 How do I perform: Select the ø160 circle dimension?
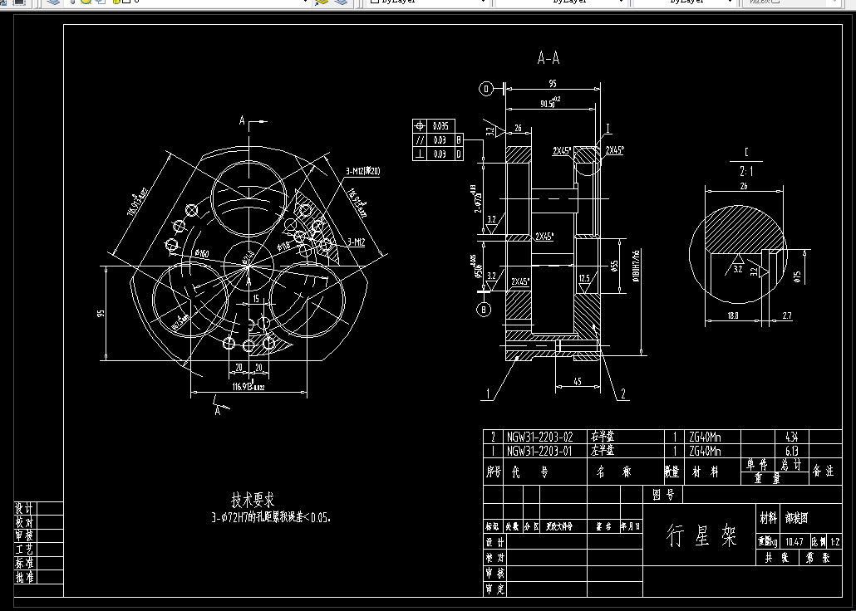[202, 254]
